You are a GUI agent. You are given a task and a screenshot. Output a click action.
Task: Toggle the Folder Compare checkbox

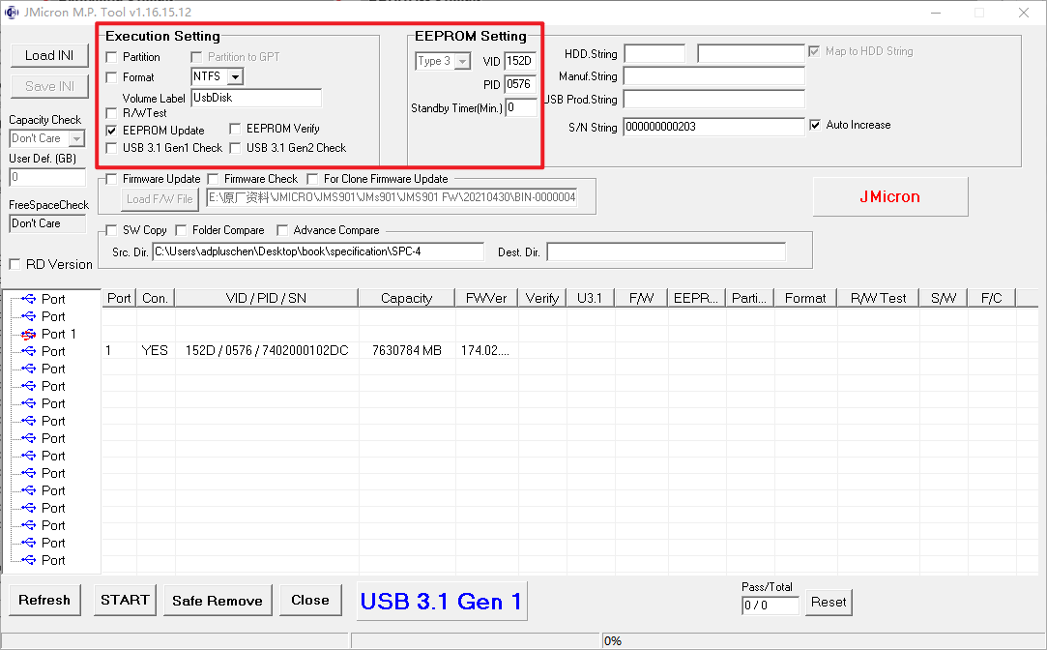click(x=181, y=230)
